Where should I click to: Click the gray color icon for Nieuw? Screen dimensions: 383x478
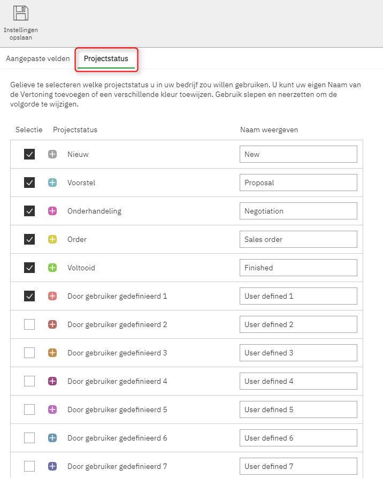(52, 154)
